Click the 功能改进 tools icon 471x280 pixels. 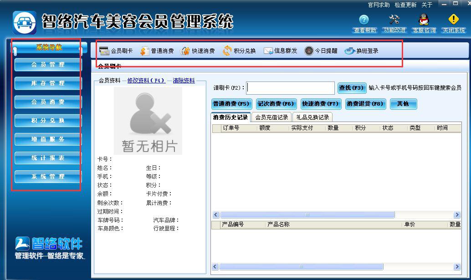point(394,20)
